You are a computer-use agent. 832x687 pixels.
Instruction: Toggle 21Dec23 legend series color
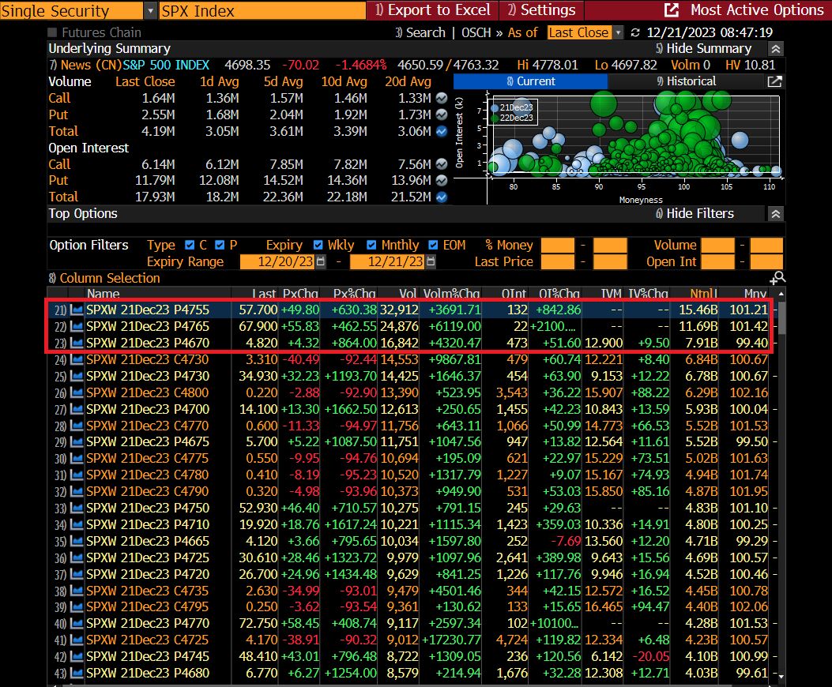[495, 107]
